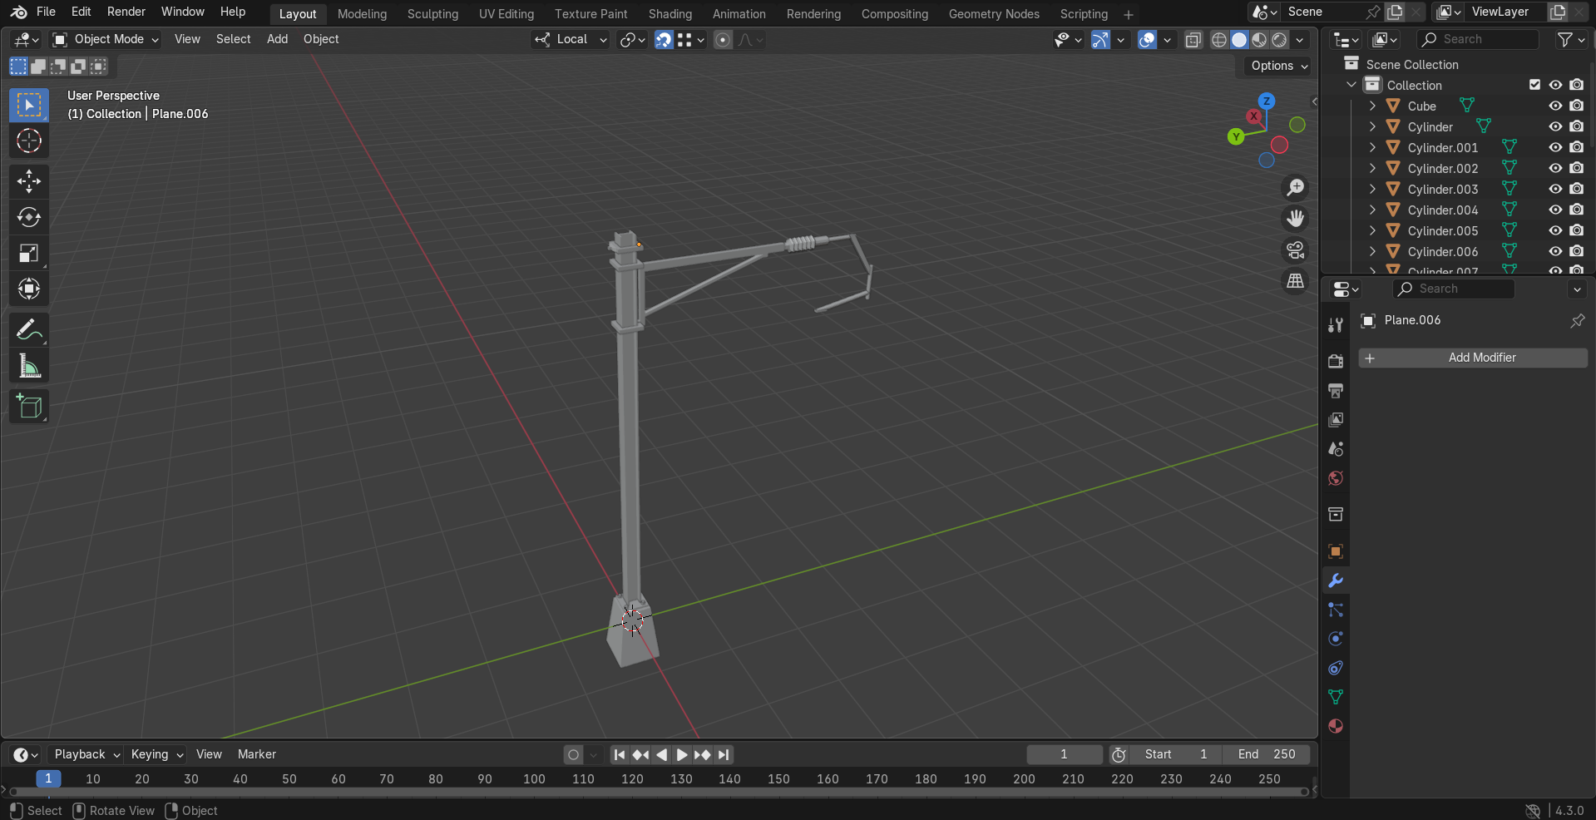Expand the Cube object tree
Viewport: 1596px width, 820px height.
(1372, 106)
